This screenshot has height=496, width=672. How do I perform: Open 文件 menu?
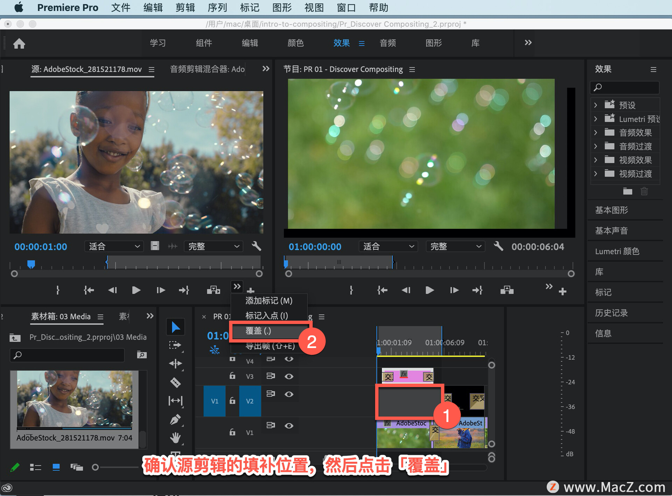tap(121, 7)
